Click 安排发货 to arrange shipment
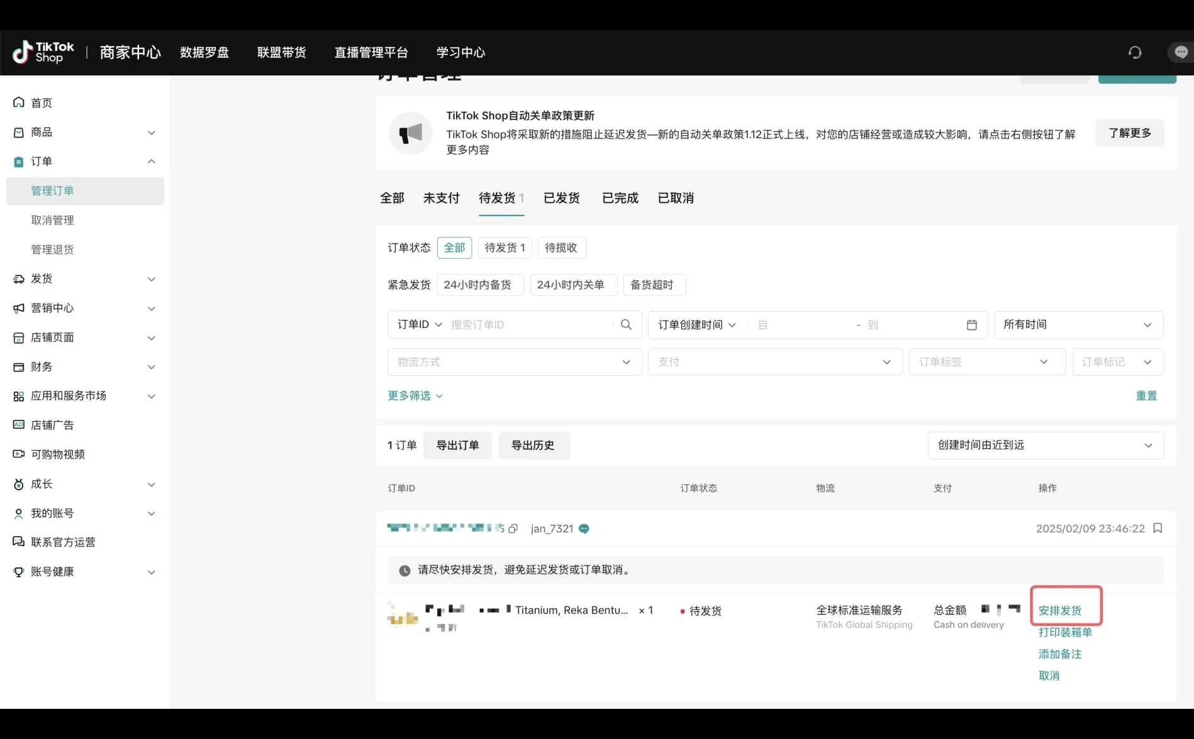 click(x=1059, y=609)
